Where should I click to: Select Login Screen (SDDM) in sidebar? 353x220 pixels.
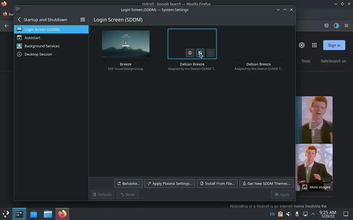(51, 29)
